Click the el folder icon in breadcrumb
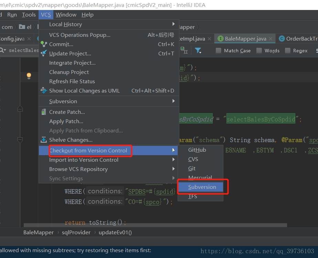The width and height of the screenshot is (318, 258). coord(22,27)
